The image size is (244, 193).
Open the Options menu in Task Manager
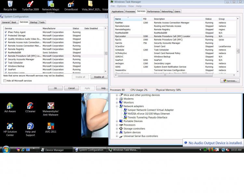pyautogui.click(x=121, y=6)
